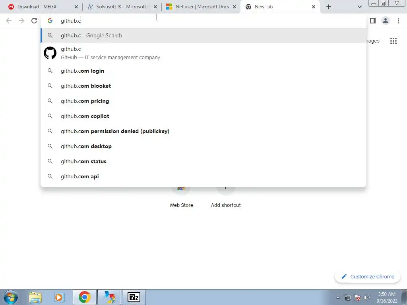Open Windows Explorer from the taskbar
407x305 pixels.
point(35,297)
